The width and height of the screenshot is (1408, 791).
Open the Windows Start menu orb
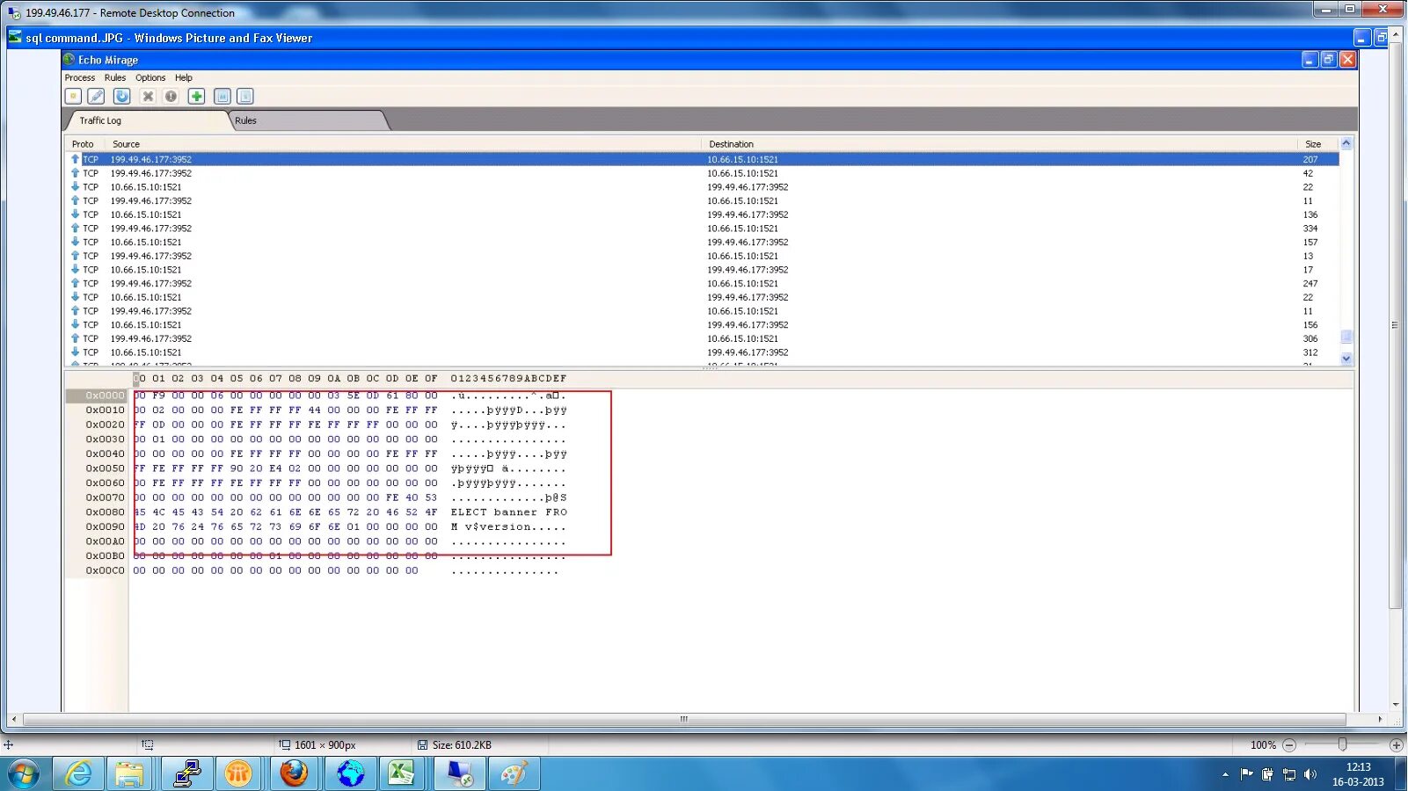click(24, 774)
